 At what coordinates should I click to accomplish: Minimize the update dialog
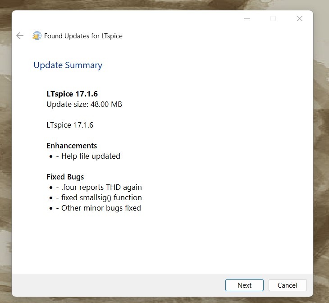[x=247, y=18]
